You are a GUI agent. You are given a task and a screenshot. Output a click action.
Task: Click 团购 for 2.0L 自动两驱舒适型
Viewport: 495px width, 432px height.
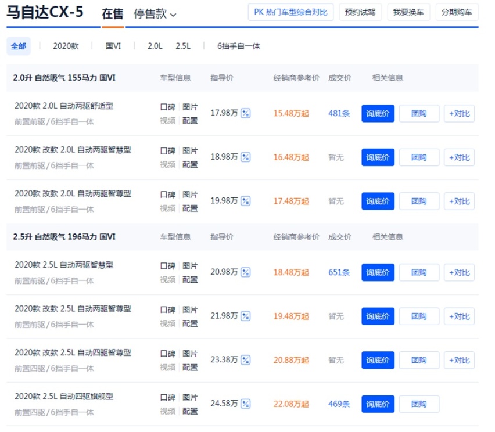(419, 113)
